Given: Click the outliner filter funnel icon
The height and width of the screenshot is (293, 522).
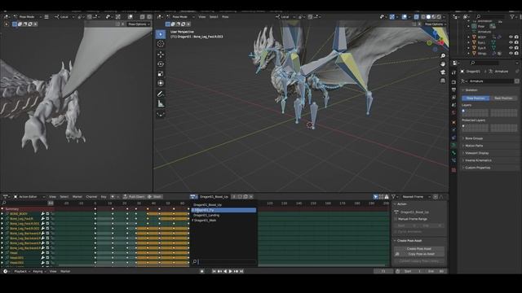Looking at the screenshot, I should click(512, 16).
